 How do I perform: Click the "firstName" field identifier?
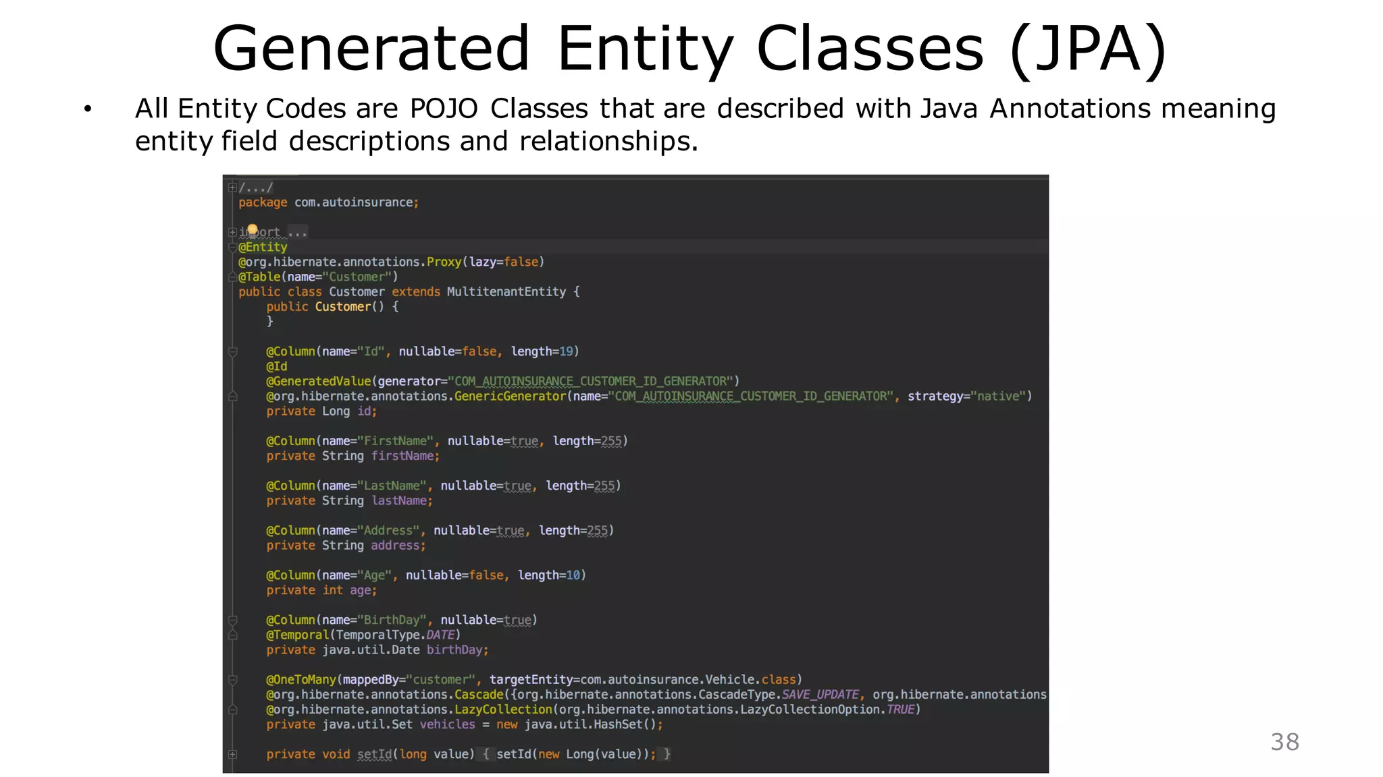(x=403, y=456)
